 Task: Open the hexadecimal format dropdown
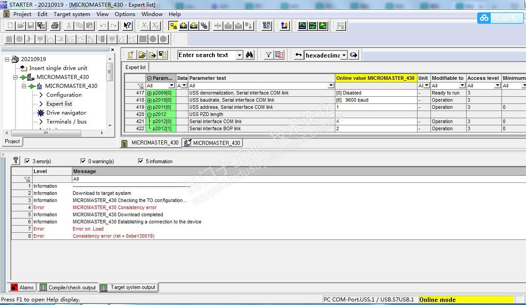point(344,55)
